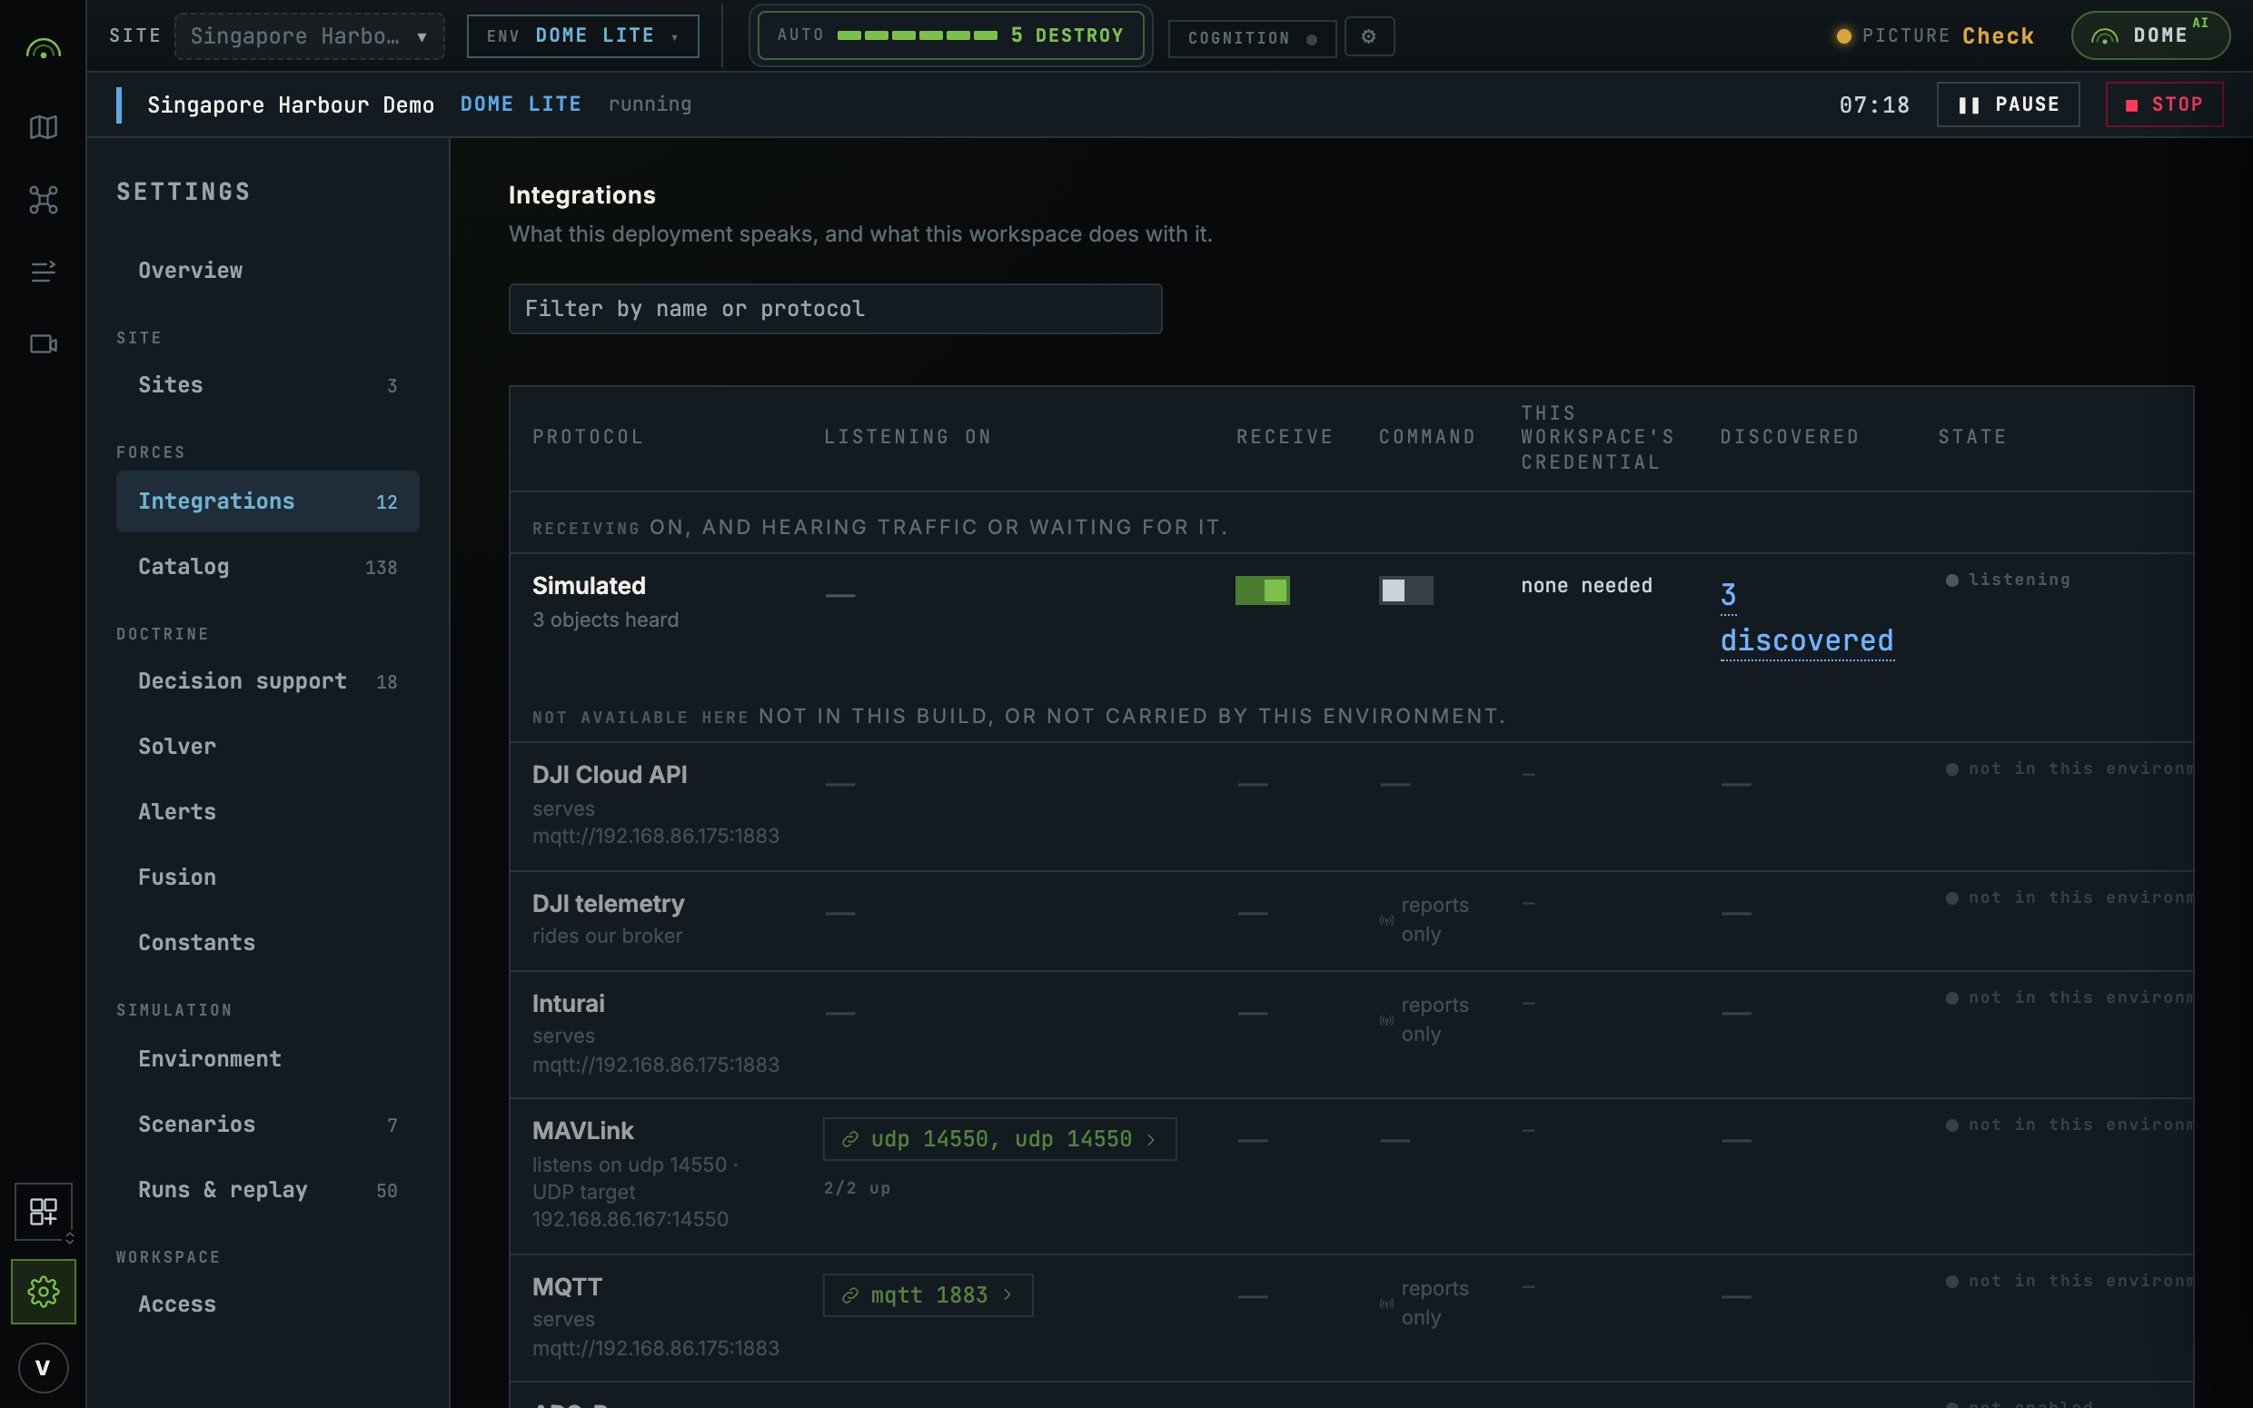Pause the running simulation
This screenshot has height=1408, width=2253.
tap(2007, 104)
